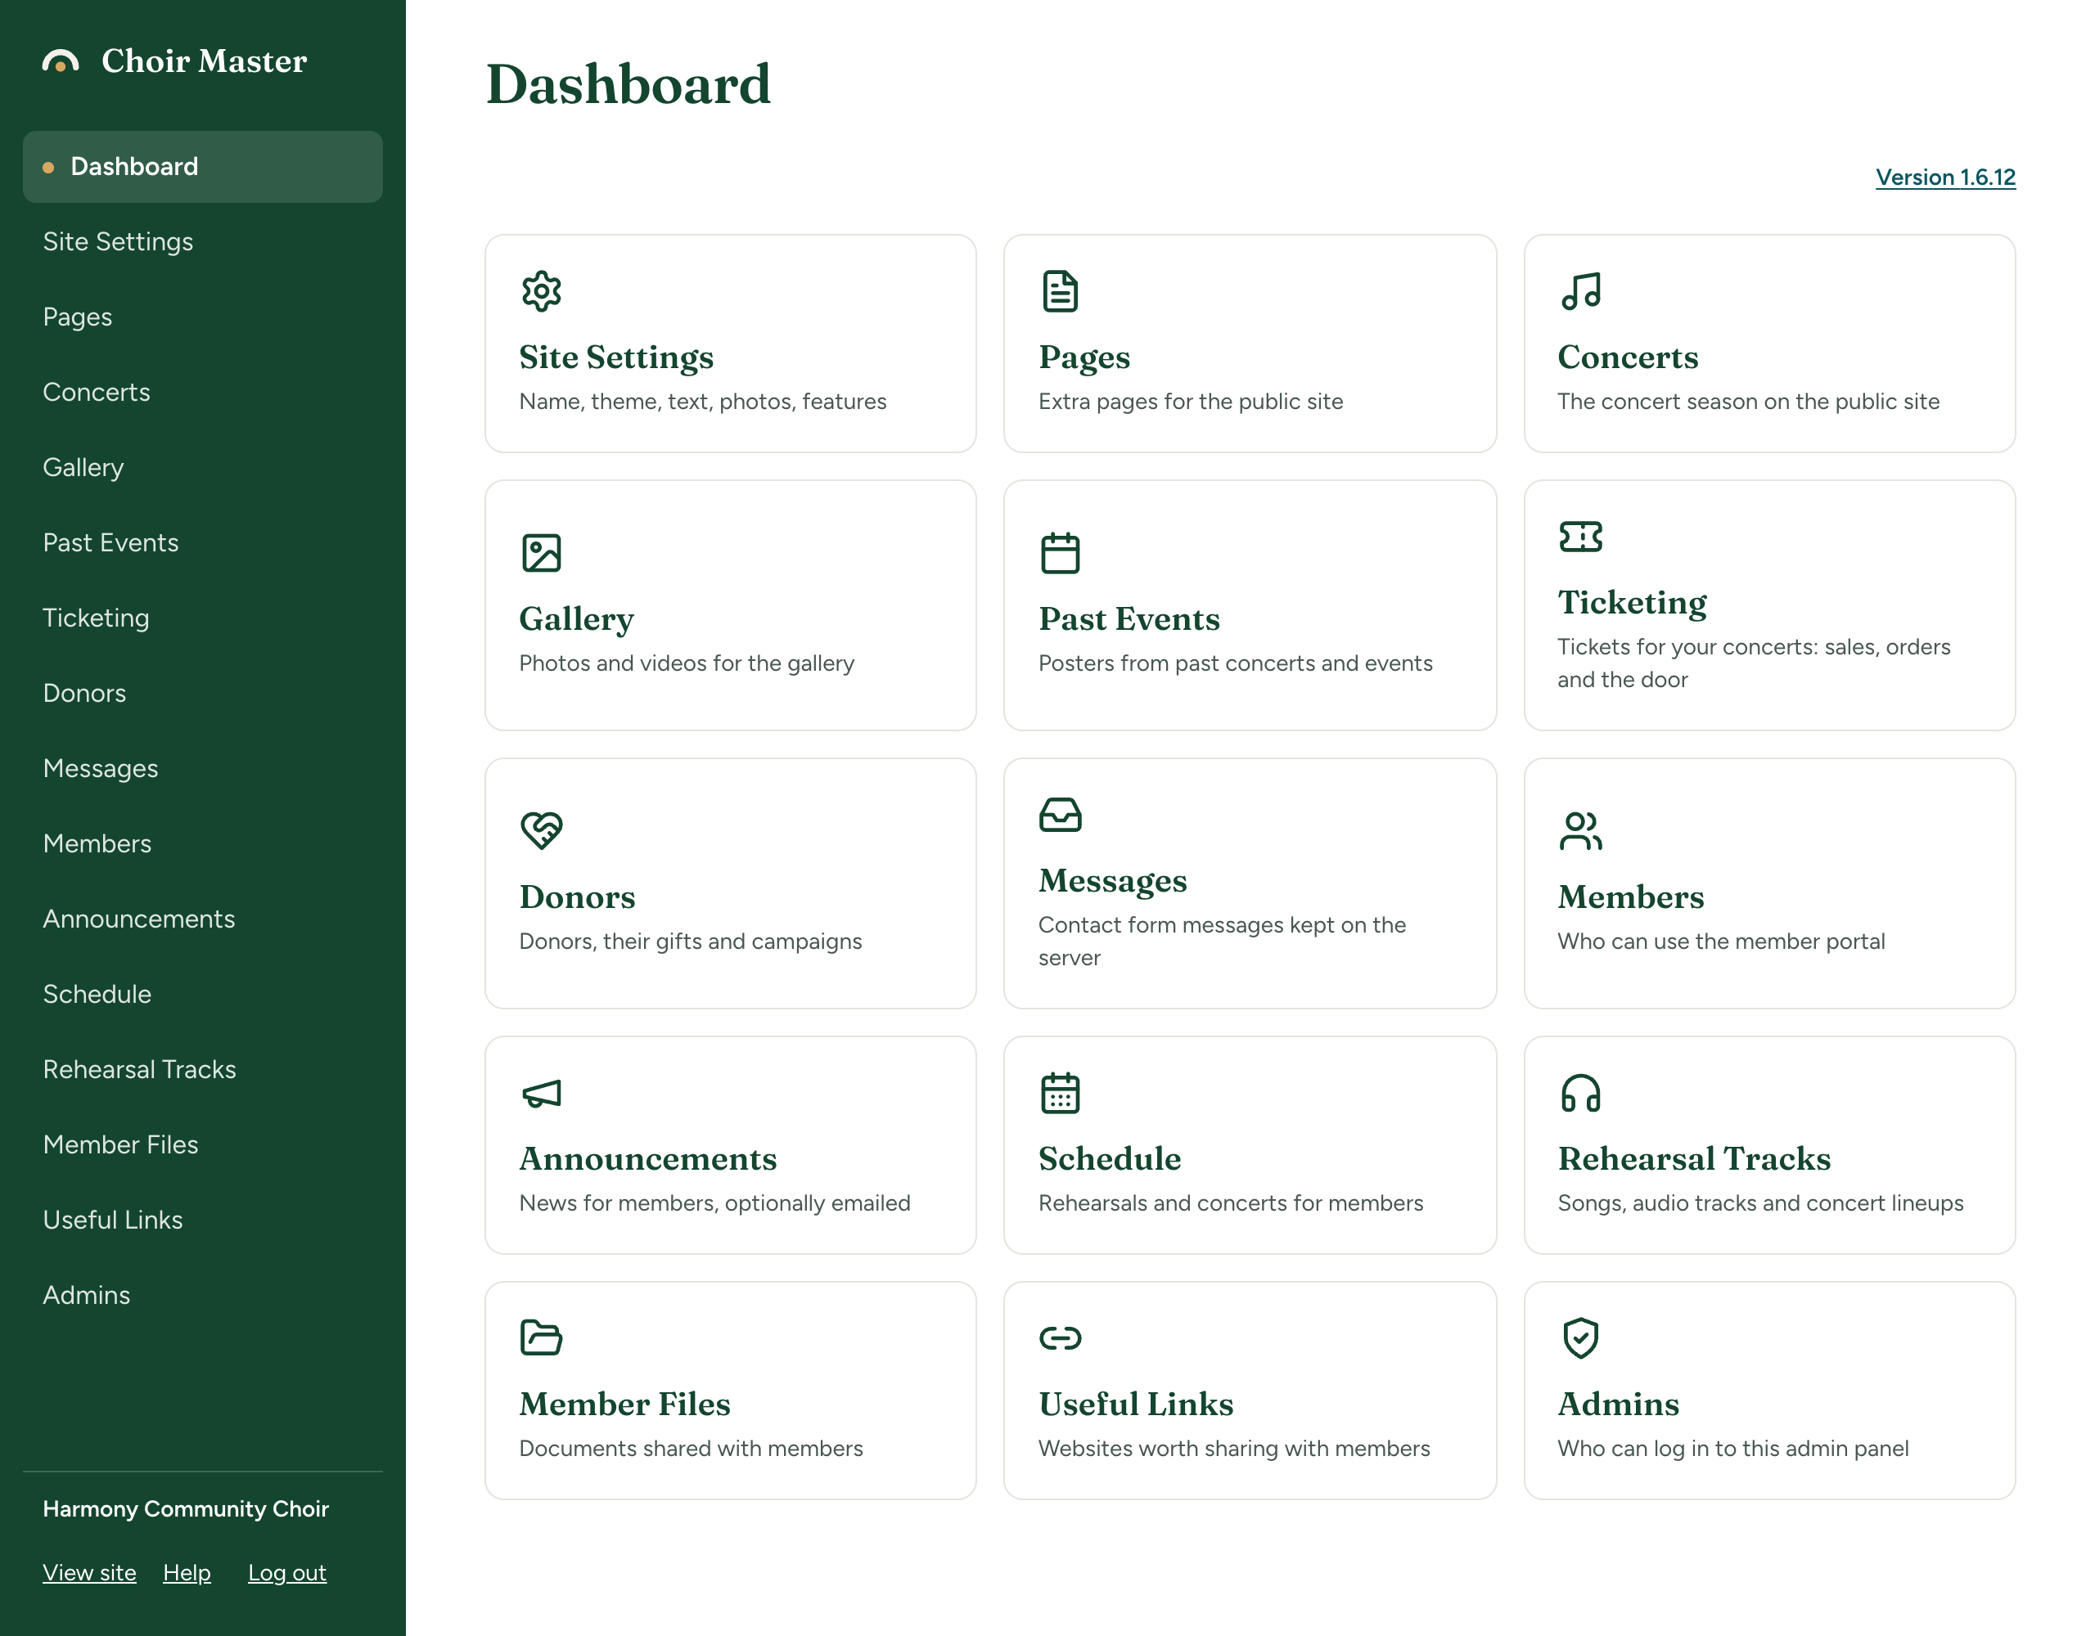Select Messages in the sidebar
This screenshot has height=1636, width=2095.
[202, 769]
